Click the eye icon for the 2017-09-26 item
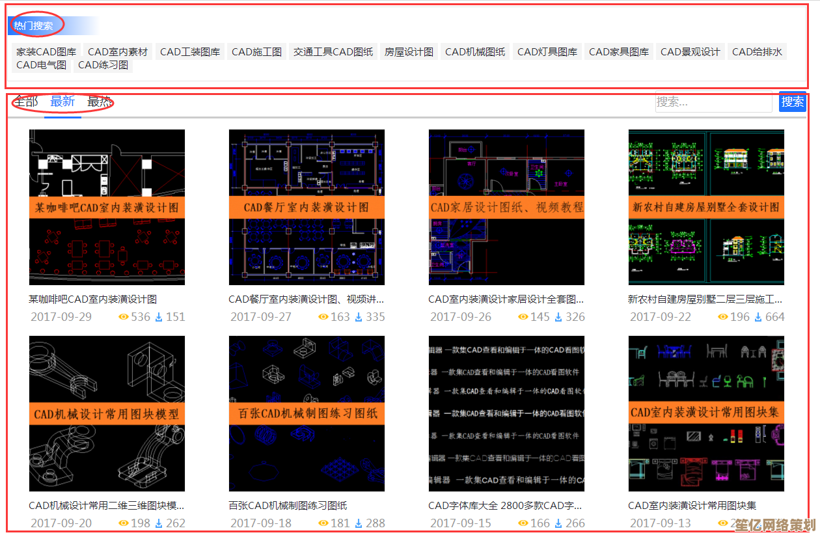The height and width of the screenshot is (537, 820). pos(523,317)
